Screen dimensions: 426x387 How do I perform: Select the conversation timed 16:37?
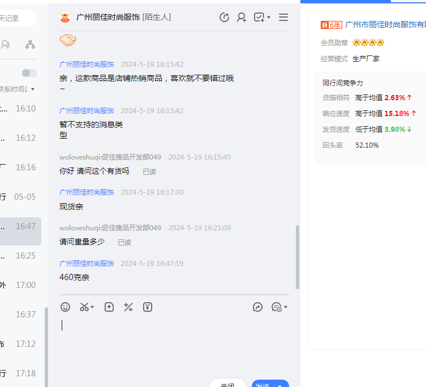coord(20,315)
